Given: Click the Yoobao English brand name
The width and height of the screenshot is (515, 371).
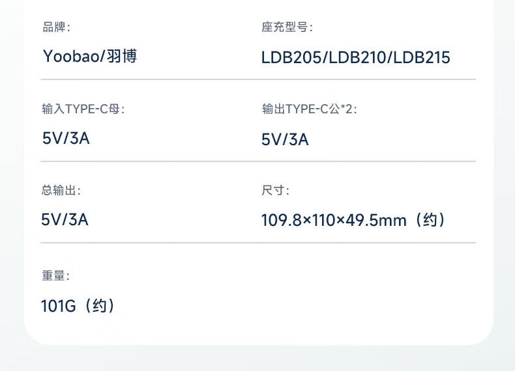Looking at the screenshot, I should click(x=72, y=56).
